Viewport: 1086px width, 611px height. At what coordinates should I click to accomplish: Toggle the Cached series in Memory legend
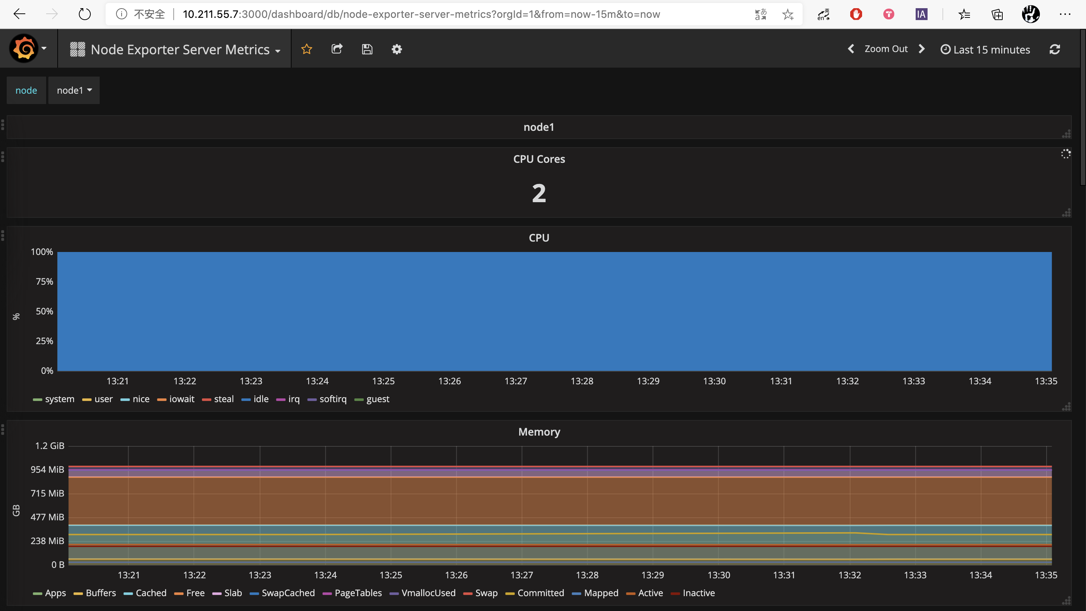pos(151,593)
